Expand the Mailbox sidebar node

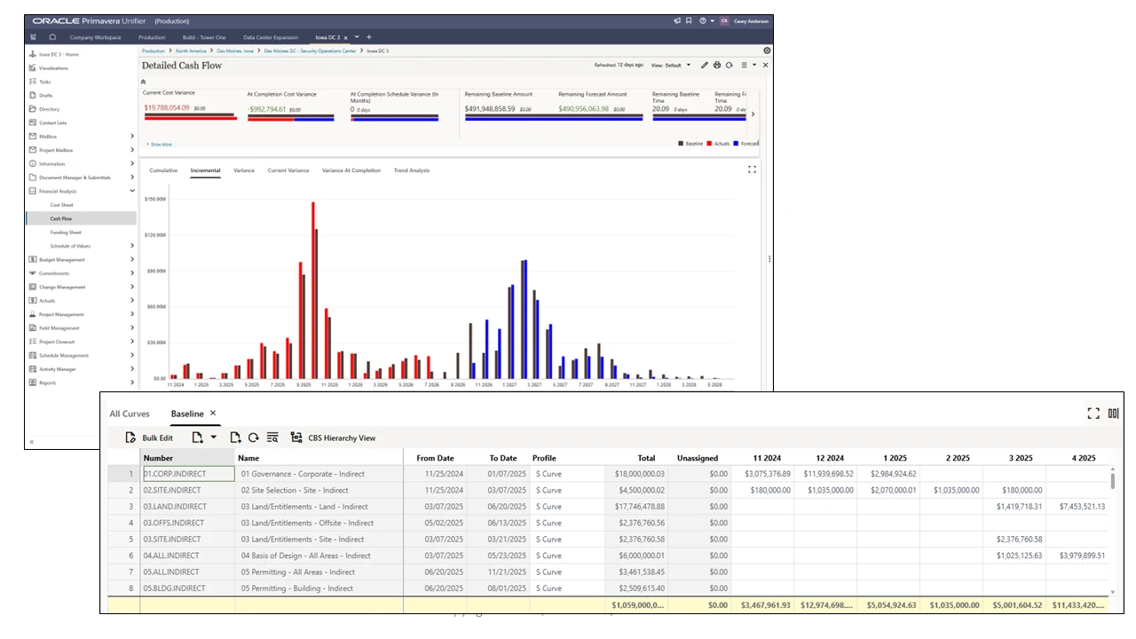pyautogui.click(x=132, y=137)
